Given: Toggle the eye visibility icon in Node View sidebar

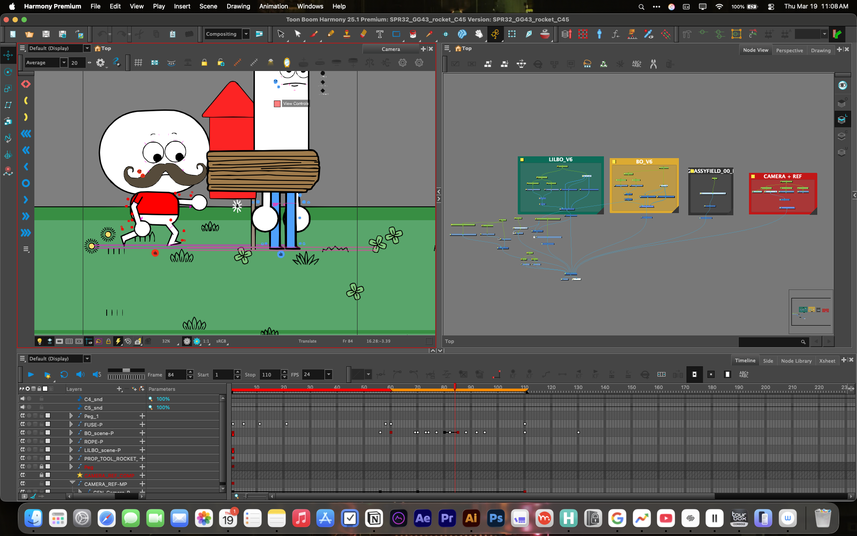Looking at the screenshot, I should [842, 85].
